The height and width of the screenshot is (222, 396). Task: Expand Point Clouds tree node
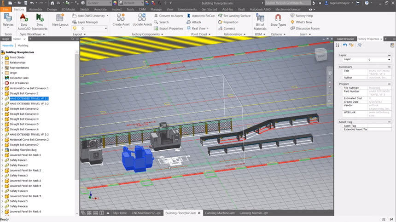(x=2, y=57)
